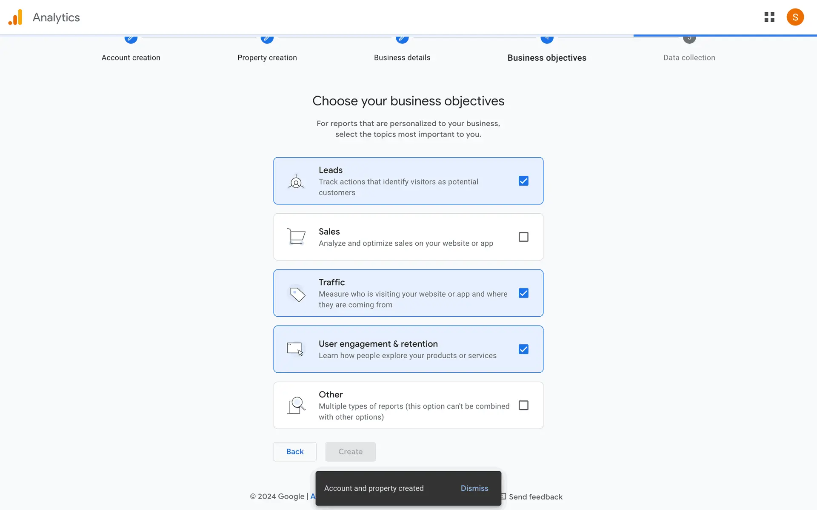The width and height of the screenshot is (817, 510).
Task: Click the Traffic price tag icon
Action: pyautogui.click(x=297, y=294)
